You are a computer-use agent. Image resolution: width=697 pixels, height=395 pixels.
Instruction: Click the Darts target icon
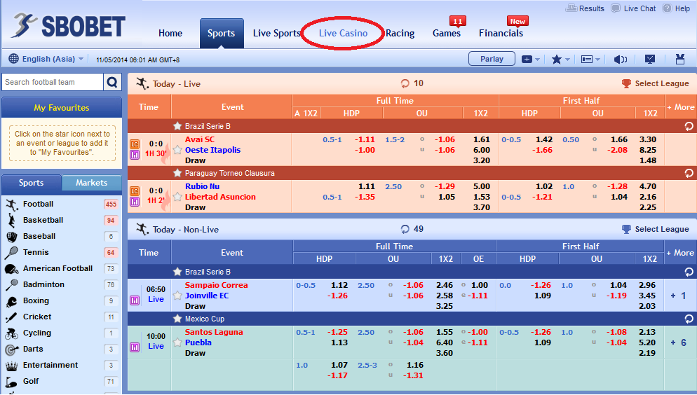[x=11, y=349]
